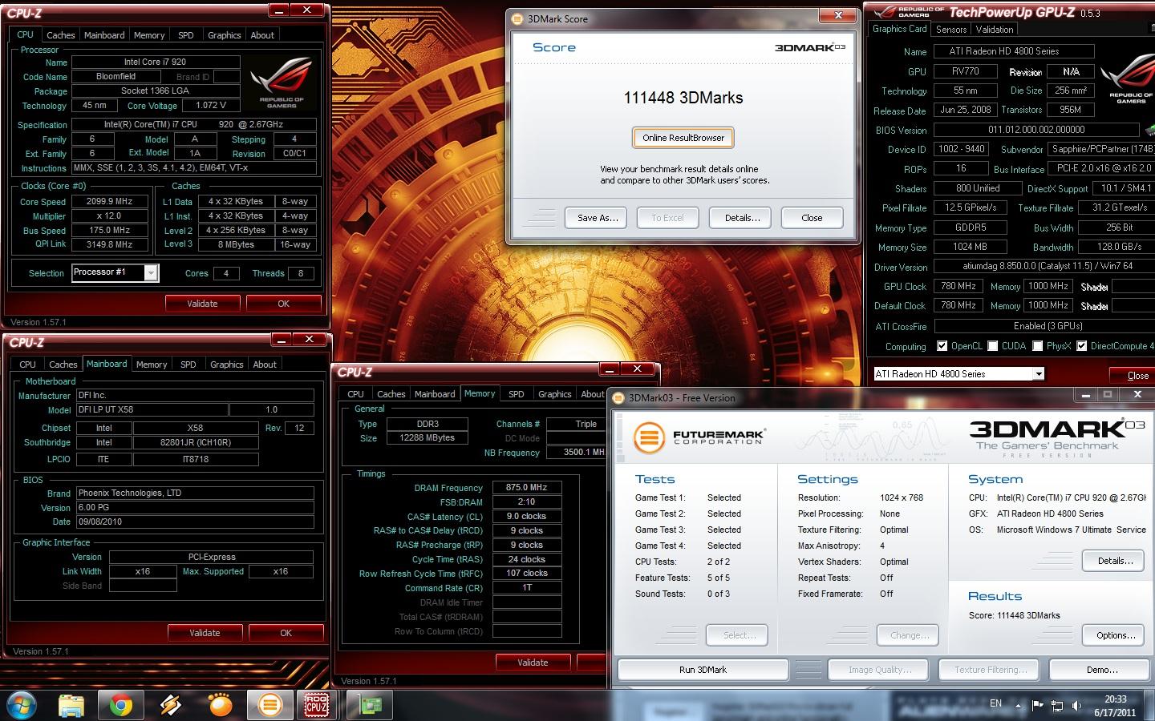Open the Windows Start menu

(x=21, y=704)
